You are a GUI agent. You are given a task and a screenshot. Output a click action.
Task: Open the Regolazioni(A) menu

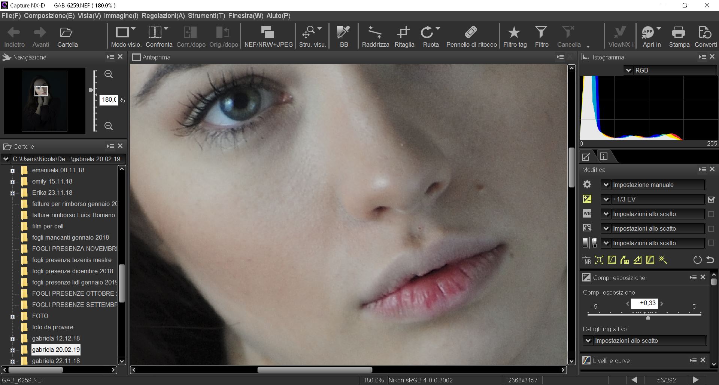coord(163,16)
